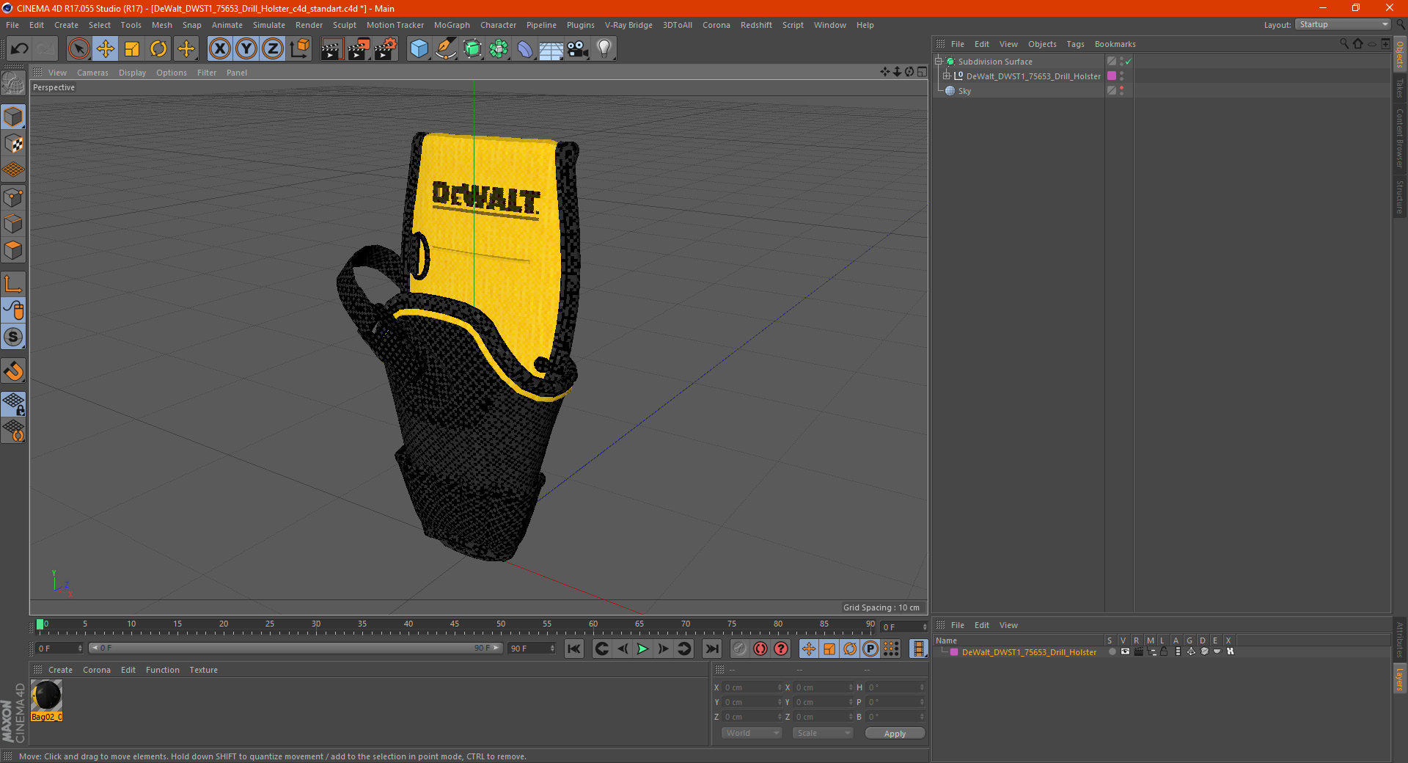Open the Content Browser side tab
Image resolution: width=1408 pixels, height=763 pixels.
(1400, 138)
